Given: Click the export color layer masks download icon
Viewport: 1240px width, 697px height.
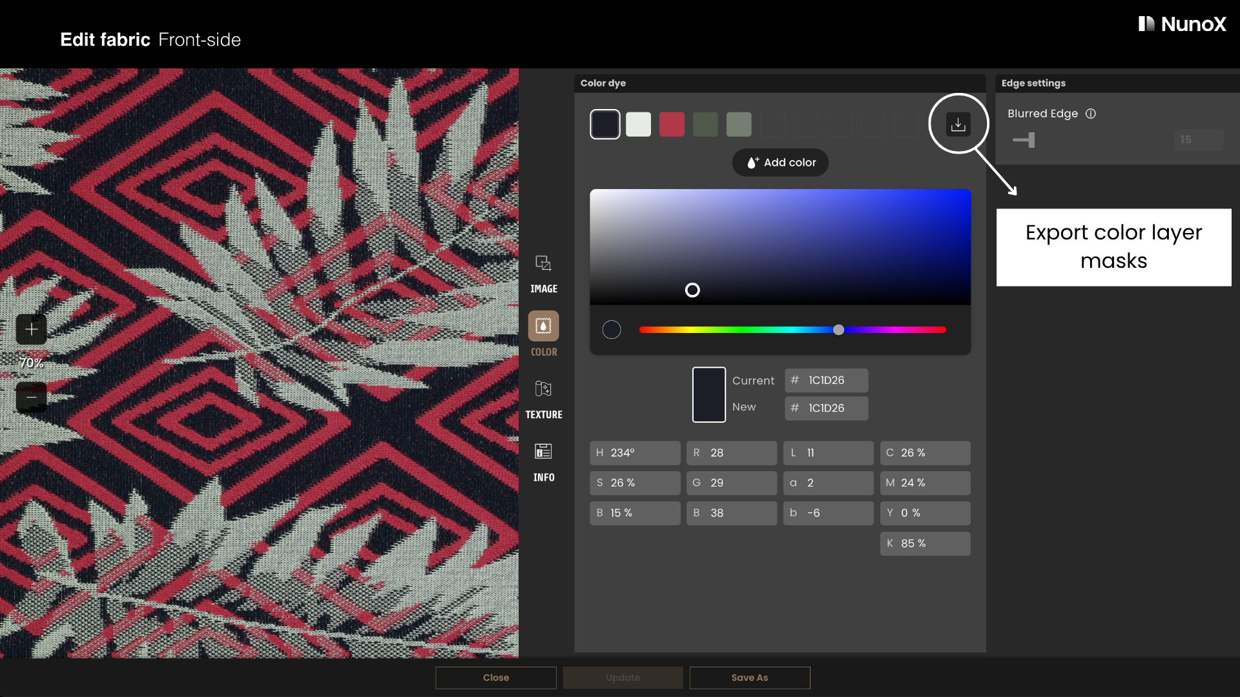Looking at the screenshot, I should coord(958,124).
